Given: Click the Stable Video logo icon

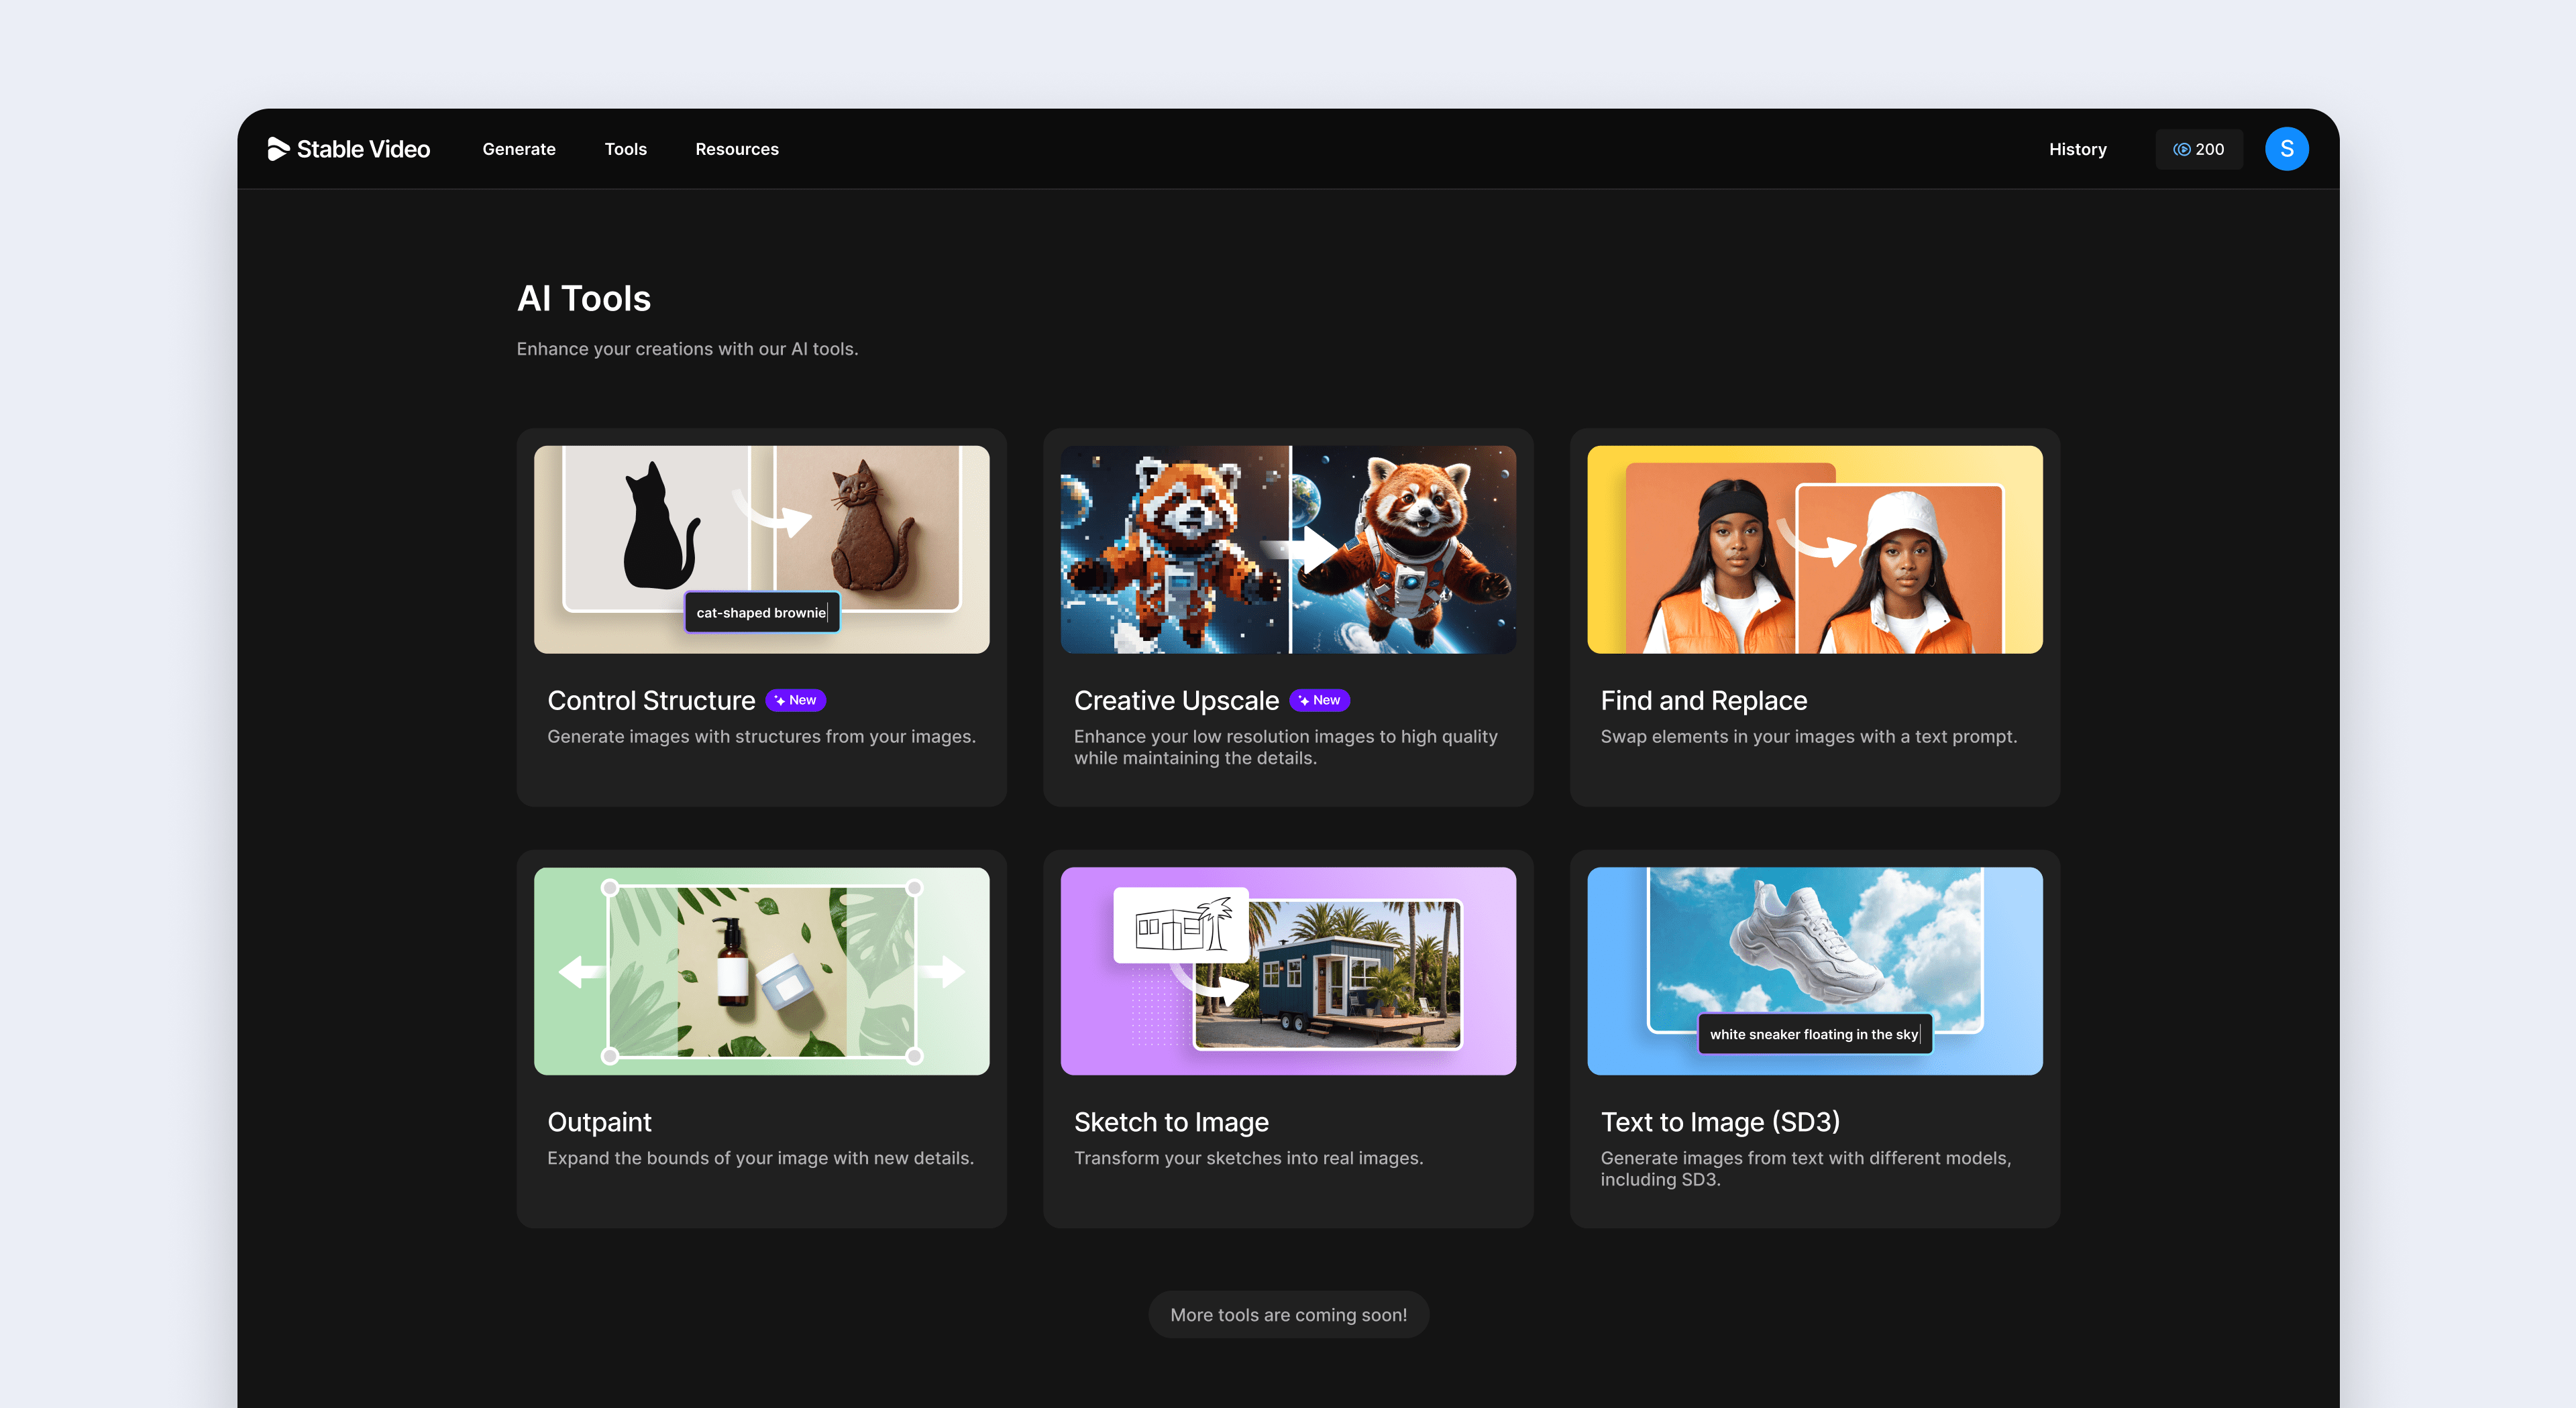Looking at the screenshot, I should click(x=278, y=149).
